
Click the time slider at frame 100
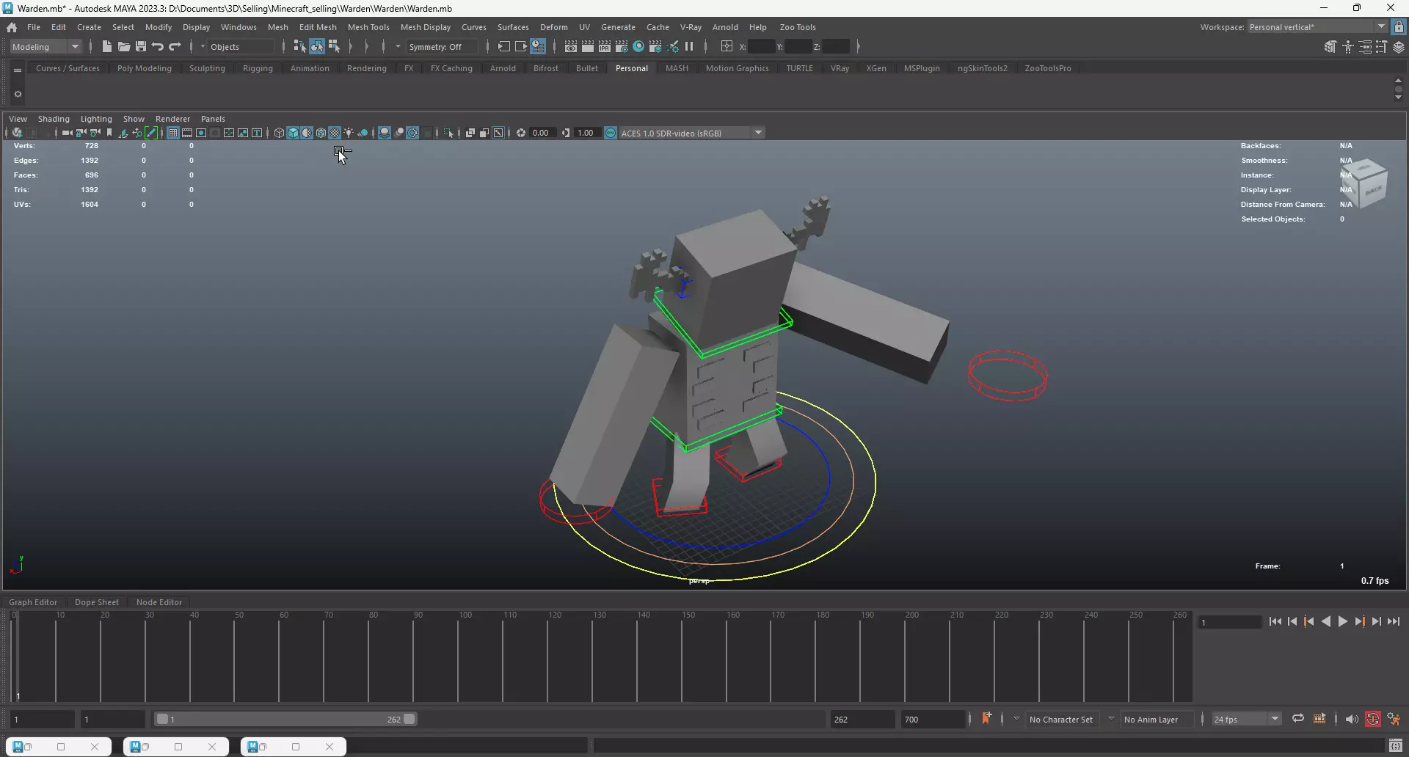458,657
